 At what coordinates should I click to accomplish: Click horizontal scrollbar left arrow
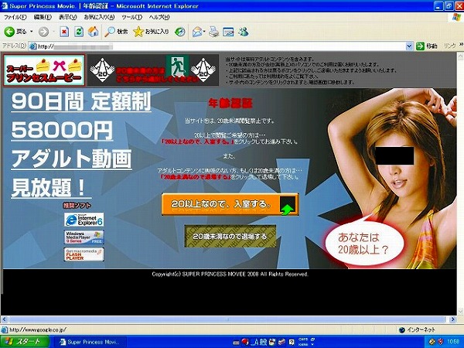coord(4,319)
